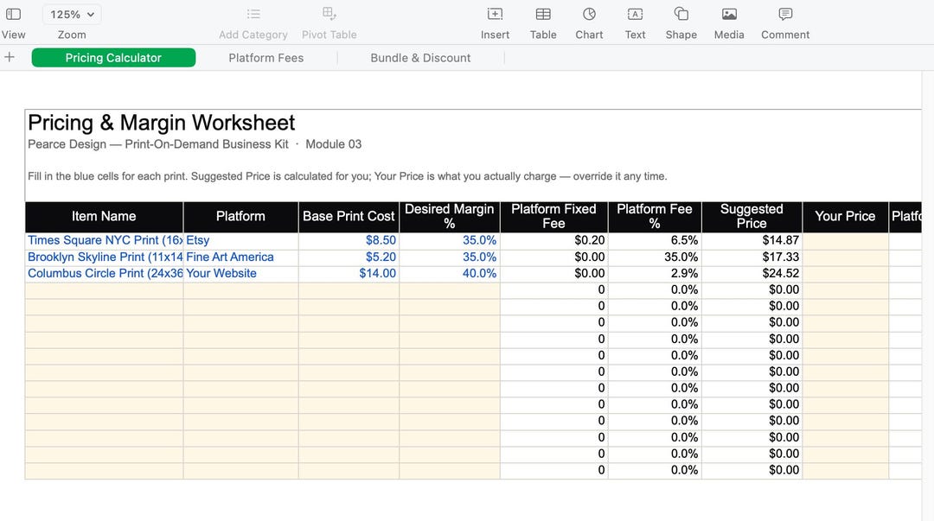This screenshot has width=934, height=521.
Task: Click the Your Price column header
Action: point(845,217)
